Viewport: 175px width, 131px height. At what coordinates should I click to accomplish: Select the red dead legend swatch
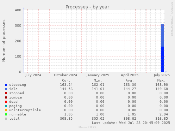[x=6, y=102]
